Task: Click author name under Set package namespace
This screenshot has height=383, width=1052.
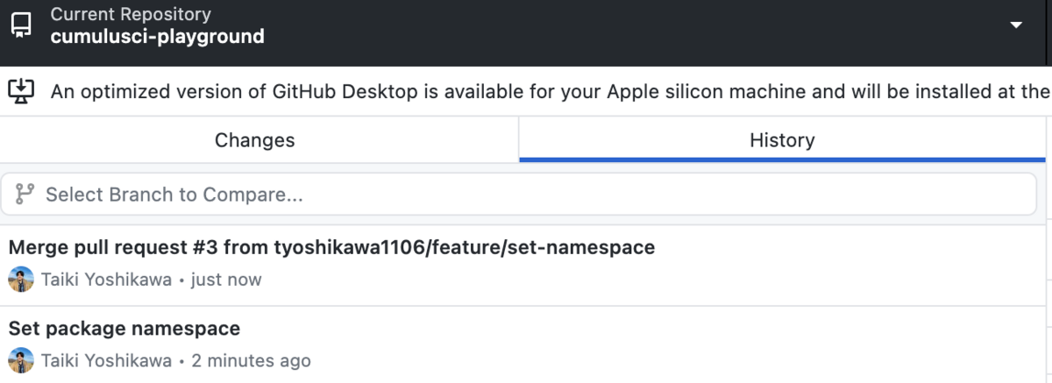Action: click(106, 360)
